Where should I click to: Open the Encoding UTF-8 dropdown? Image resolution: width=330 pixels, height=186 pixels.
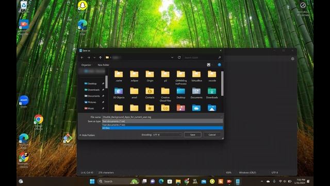pos(167,134)
